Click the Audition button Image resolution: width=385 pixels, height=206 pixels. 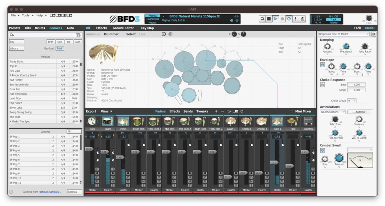point(360,112)
